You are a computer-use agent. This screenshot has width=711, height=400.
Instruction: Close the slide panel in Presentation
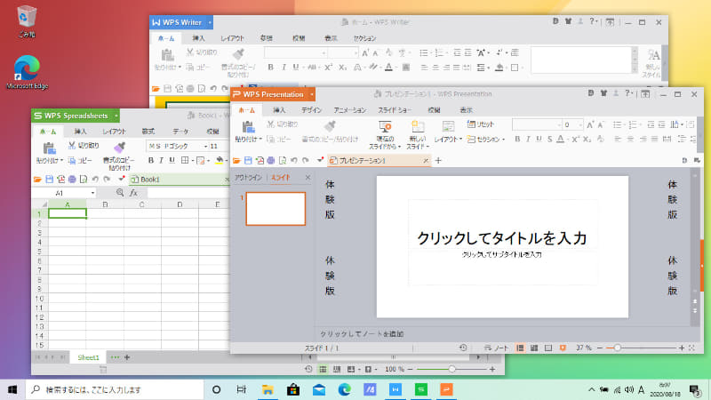308,178
